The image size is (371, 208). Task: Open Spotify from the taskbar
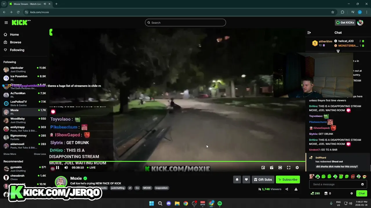coord(220,203)
